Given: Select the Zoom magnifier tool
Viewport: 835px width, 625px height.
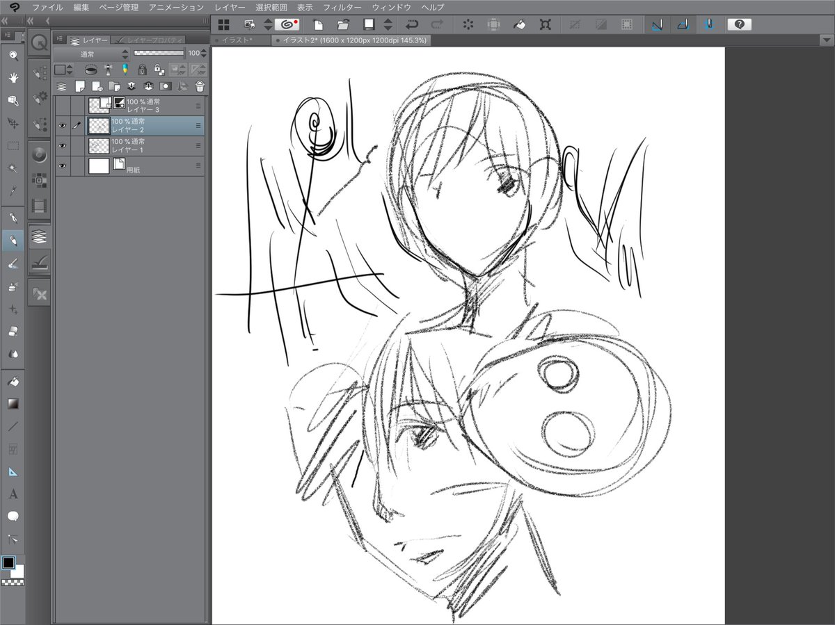Looking at the screenshot, I should point(13,56).
